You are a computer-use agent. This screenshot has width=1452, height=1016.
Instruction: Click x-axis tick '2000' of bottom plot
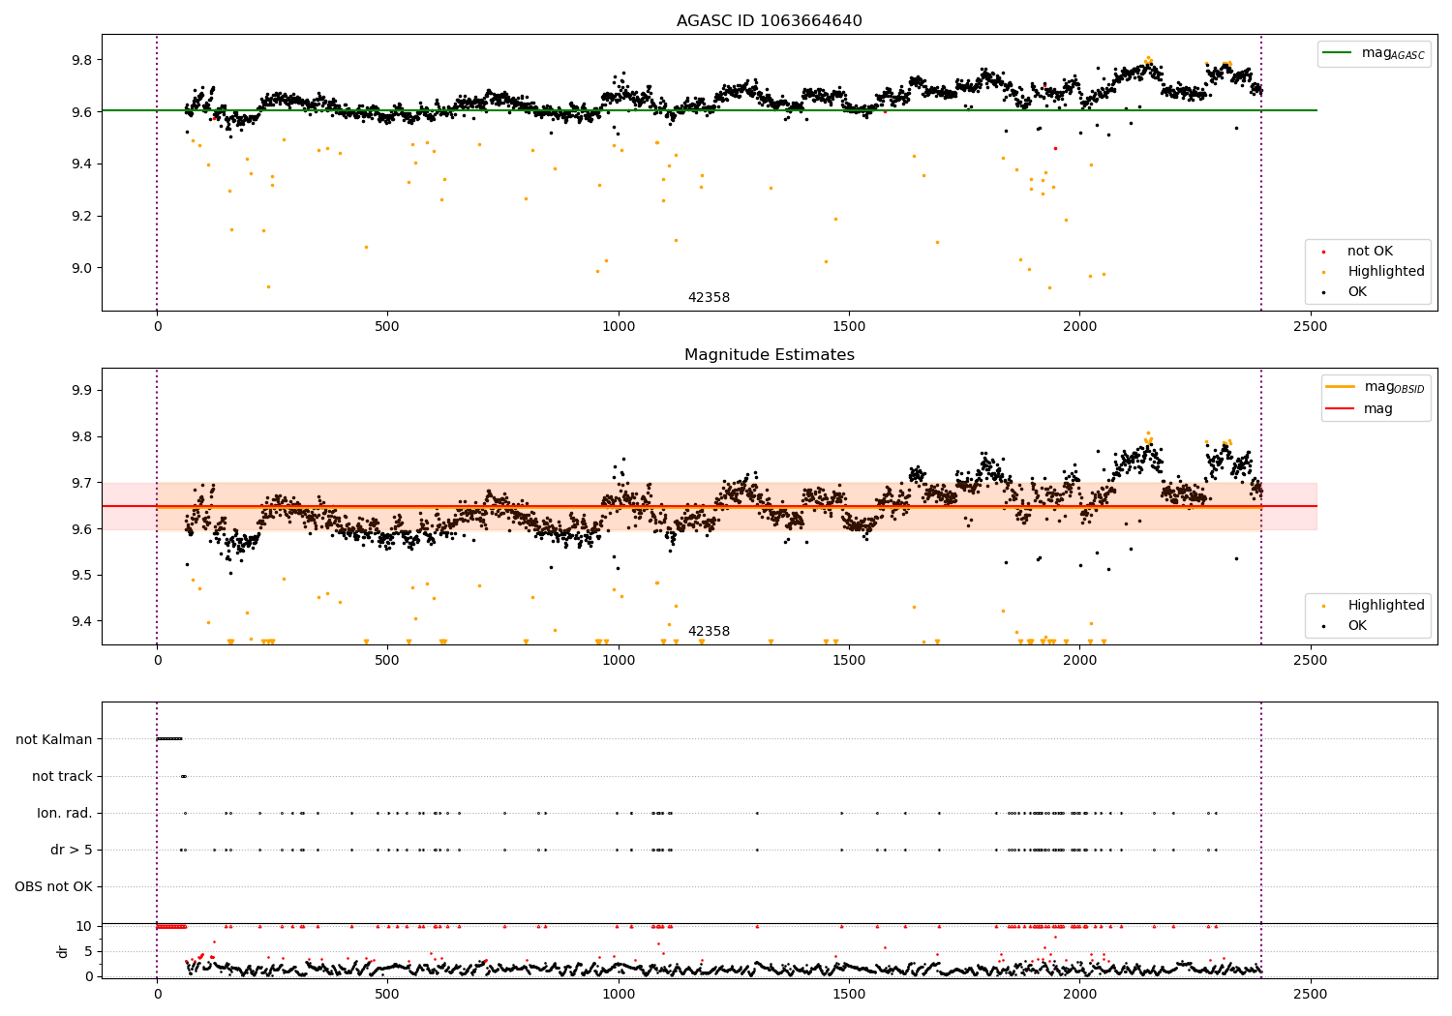click(x=1080, y=994)
